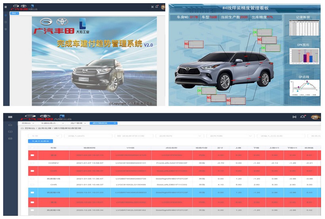This screenshot has width=325, height=219.
Task: Select bottom sidebar icon in inspection table window
Action: [10, 138]
